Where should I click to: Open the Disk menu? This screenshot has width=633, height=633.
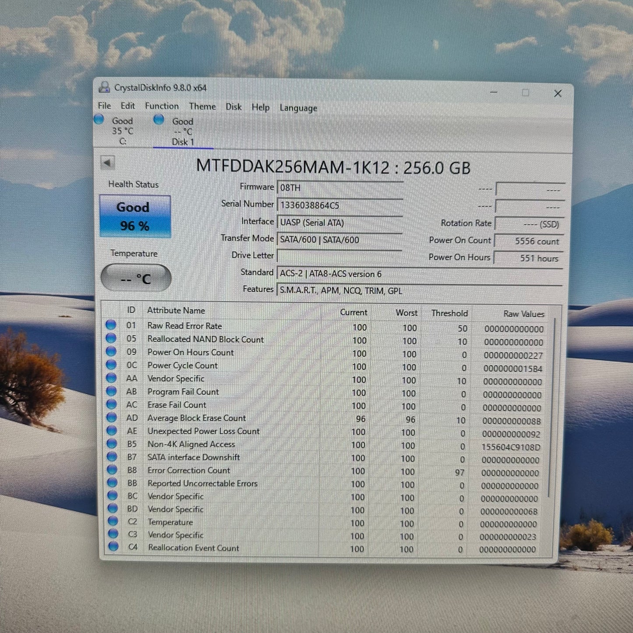click(x=233, y=107)
